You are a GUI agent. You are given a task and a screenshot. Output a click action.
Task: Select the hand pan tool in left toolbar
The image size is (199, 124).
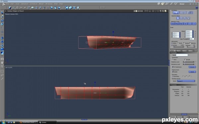[2, 62]
